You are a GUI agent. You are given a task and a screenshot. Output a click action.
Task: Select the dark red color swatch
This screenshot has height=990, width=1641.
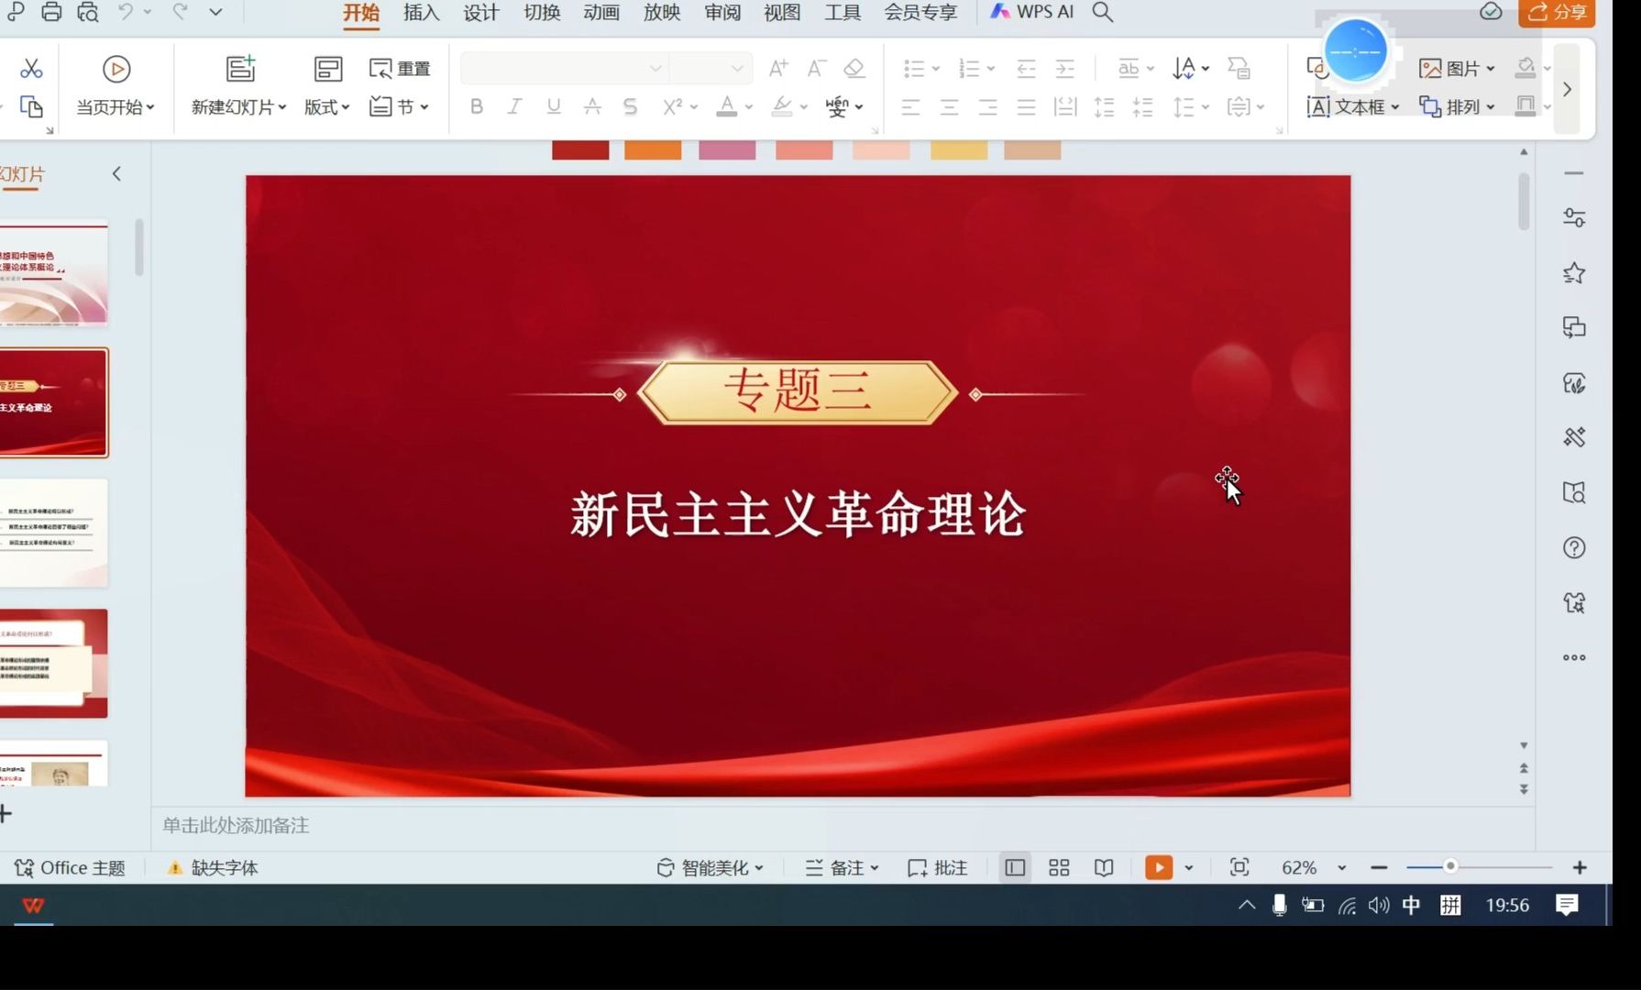[580, 149]
